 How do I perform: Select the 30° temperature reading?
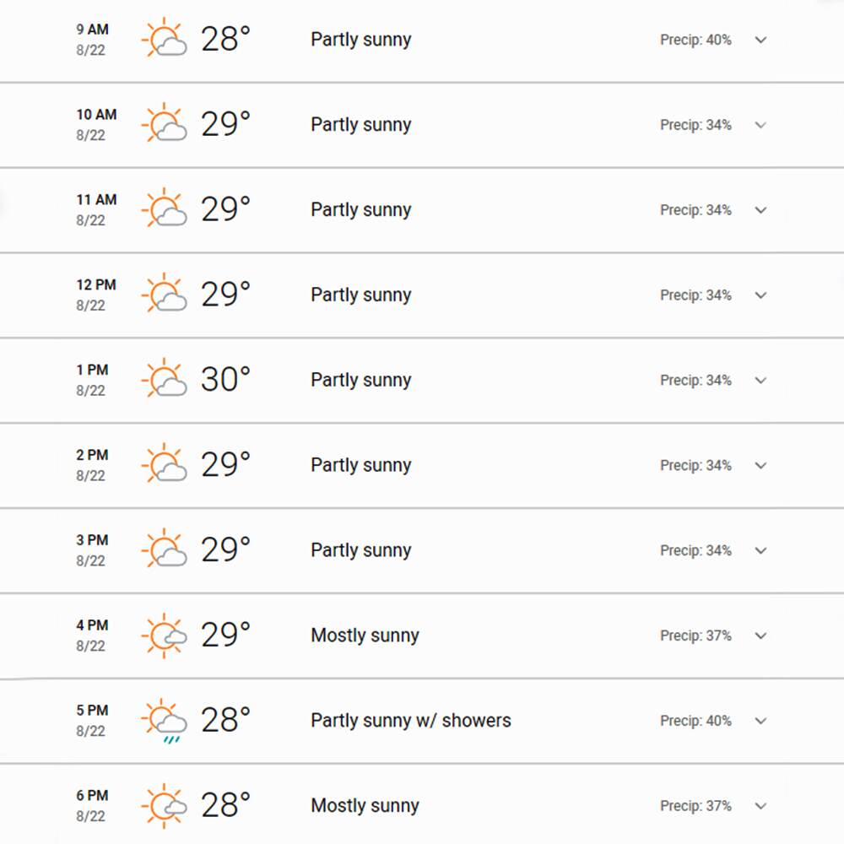pos(225,379)
